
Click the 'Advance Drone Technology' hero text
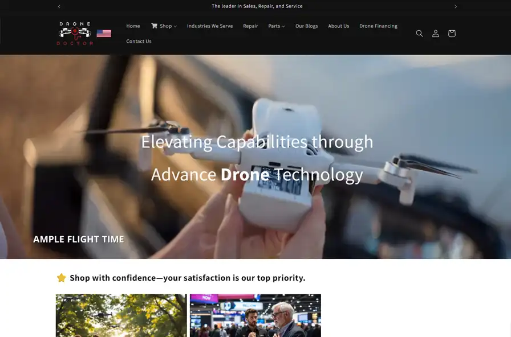tap(257, 175)
